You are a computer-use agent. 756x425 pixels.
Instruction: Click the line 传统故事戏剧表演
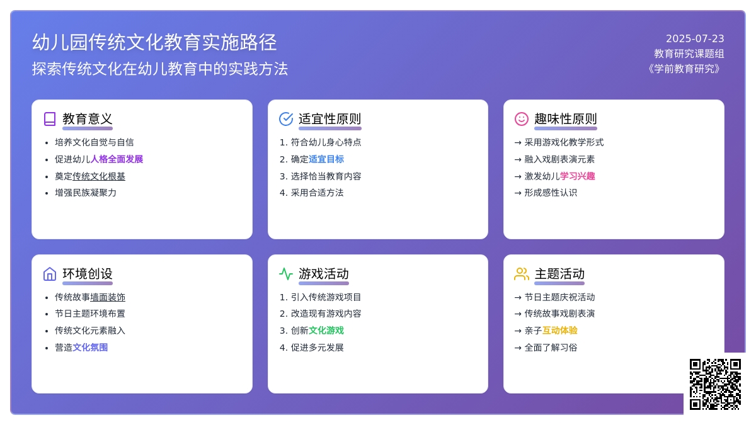click(x=554, y=314)
